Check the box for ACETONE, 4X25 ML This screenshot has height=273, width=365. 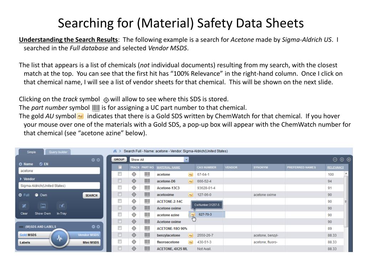click(x=120, y=248)
